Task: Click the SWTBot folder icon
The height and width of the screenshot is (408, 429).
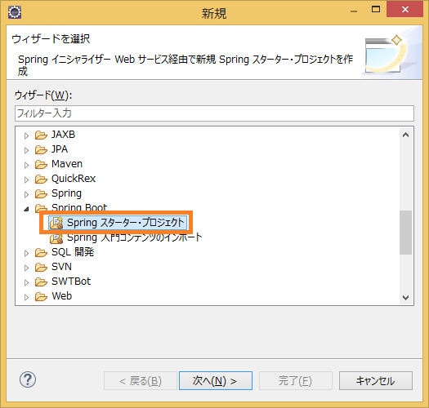Action: tap(41, 282)
